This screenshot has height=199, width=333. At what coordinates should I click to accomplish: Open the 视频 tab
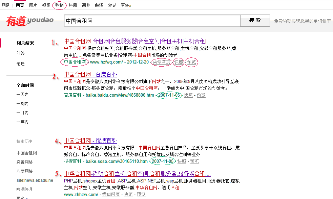(46, 5)
